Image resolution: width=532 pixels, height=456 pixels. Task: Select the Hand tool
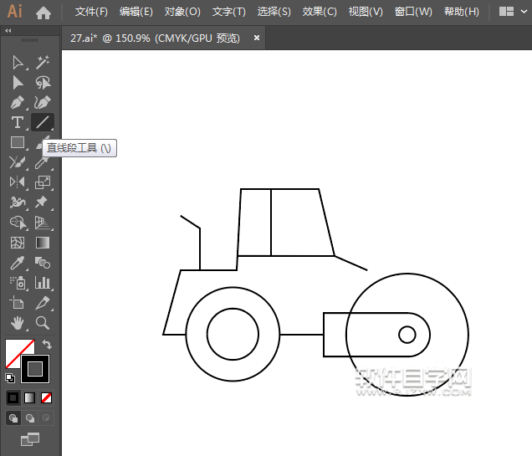18,322
